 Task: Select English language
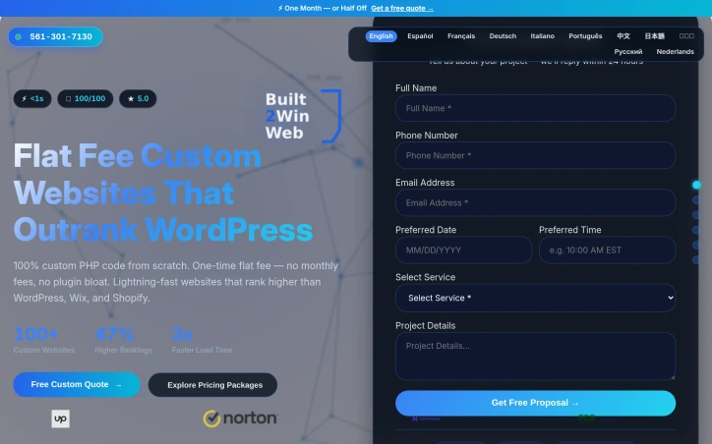(381, 36)
